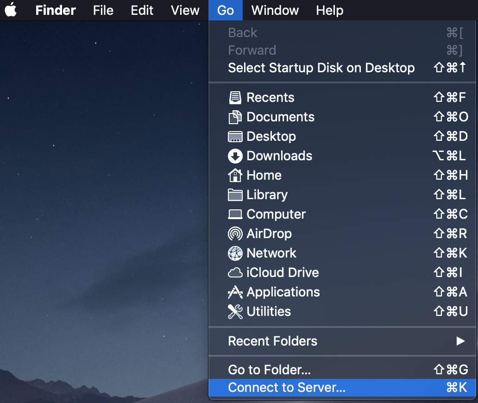Viewport: 478px width, 403px height.
Task: Click the Computer laptop icon
Action: click(235, 214)
